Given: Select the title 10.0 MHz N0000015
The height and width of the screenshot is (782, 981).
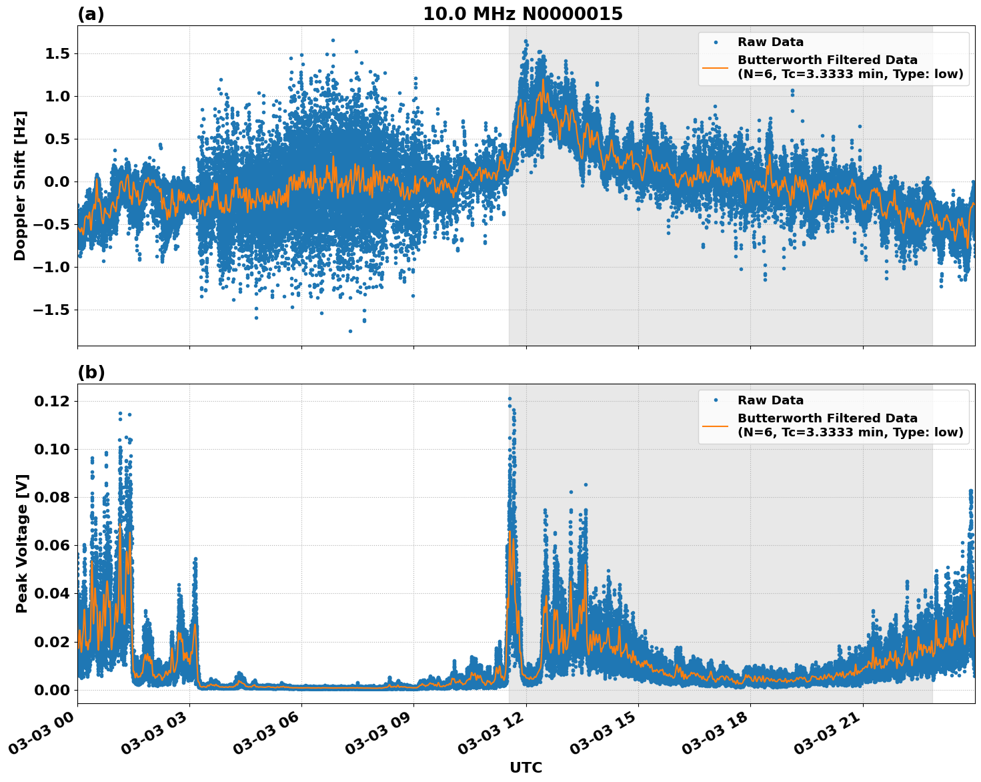Looking at the screenshot, I should click(x=524, y=12).
